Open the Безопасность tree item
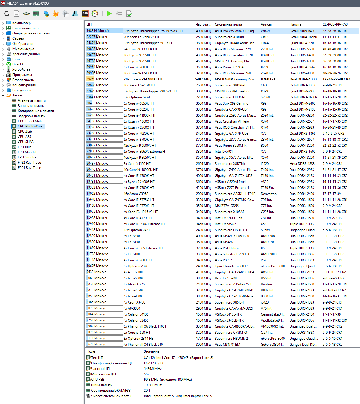This screenshot has width=360, height=404. 23,80
